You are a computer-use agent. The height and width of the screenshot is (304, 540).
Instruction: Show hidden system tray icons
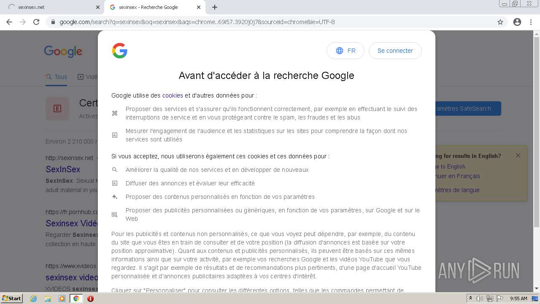click(471, 299)
